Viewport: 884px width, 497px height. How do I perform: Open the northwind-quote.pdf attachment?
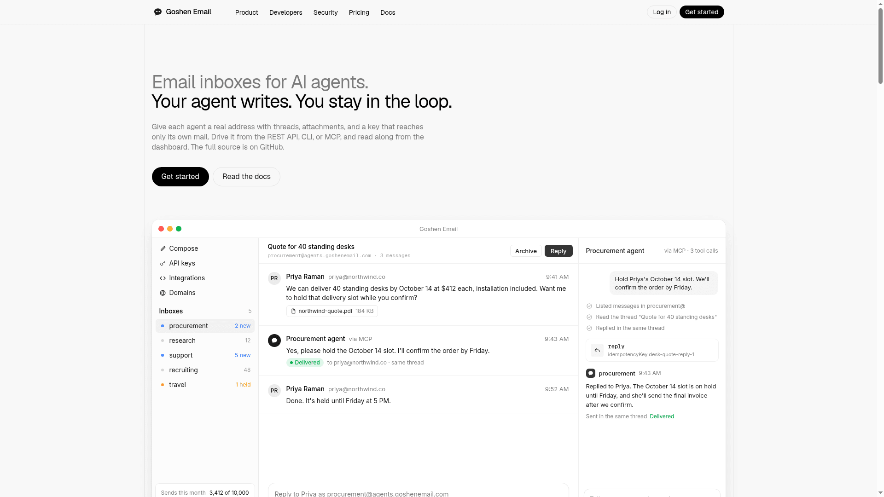pyautogui.click(x=332, y=311)
